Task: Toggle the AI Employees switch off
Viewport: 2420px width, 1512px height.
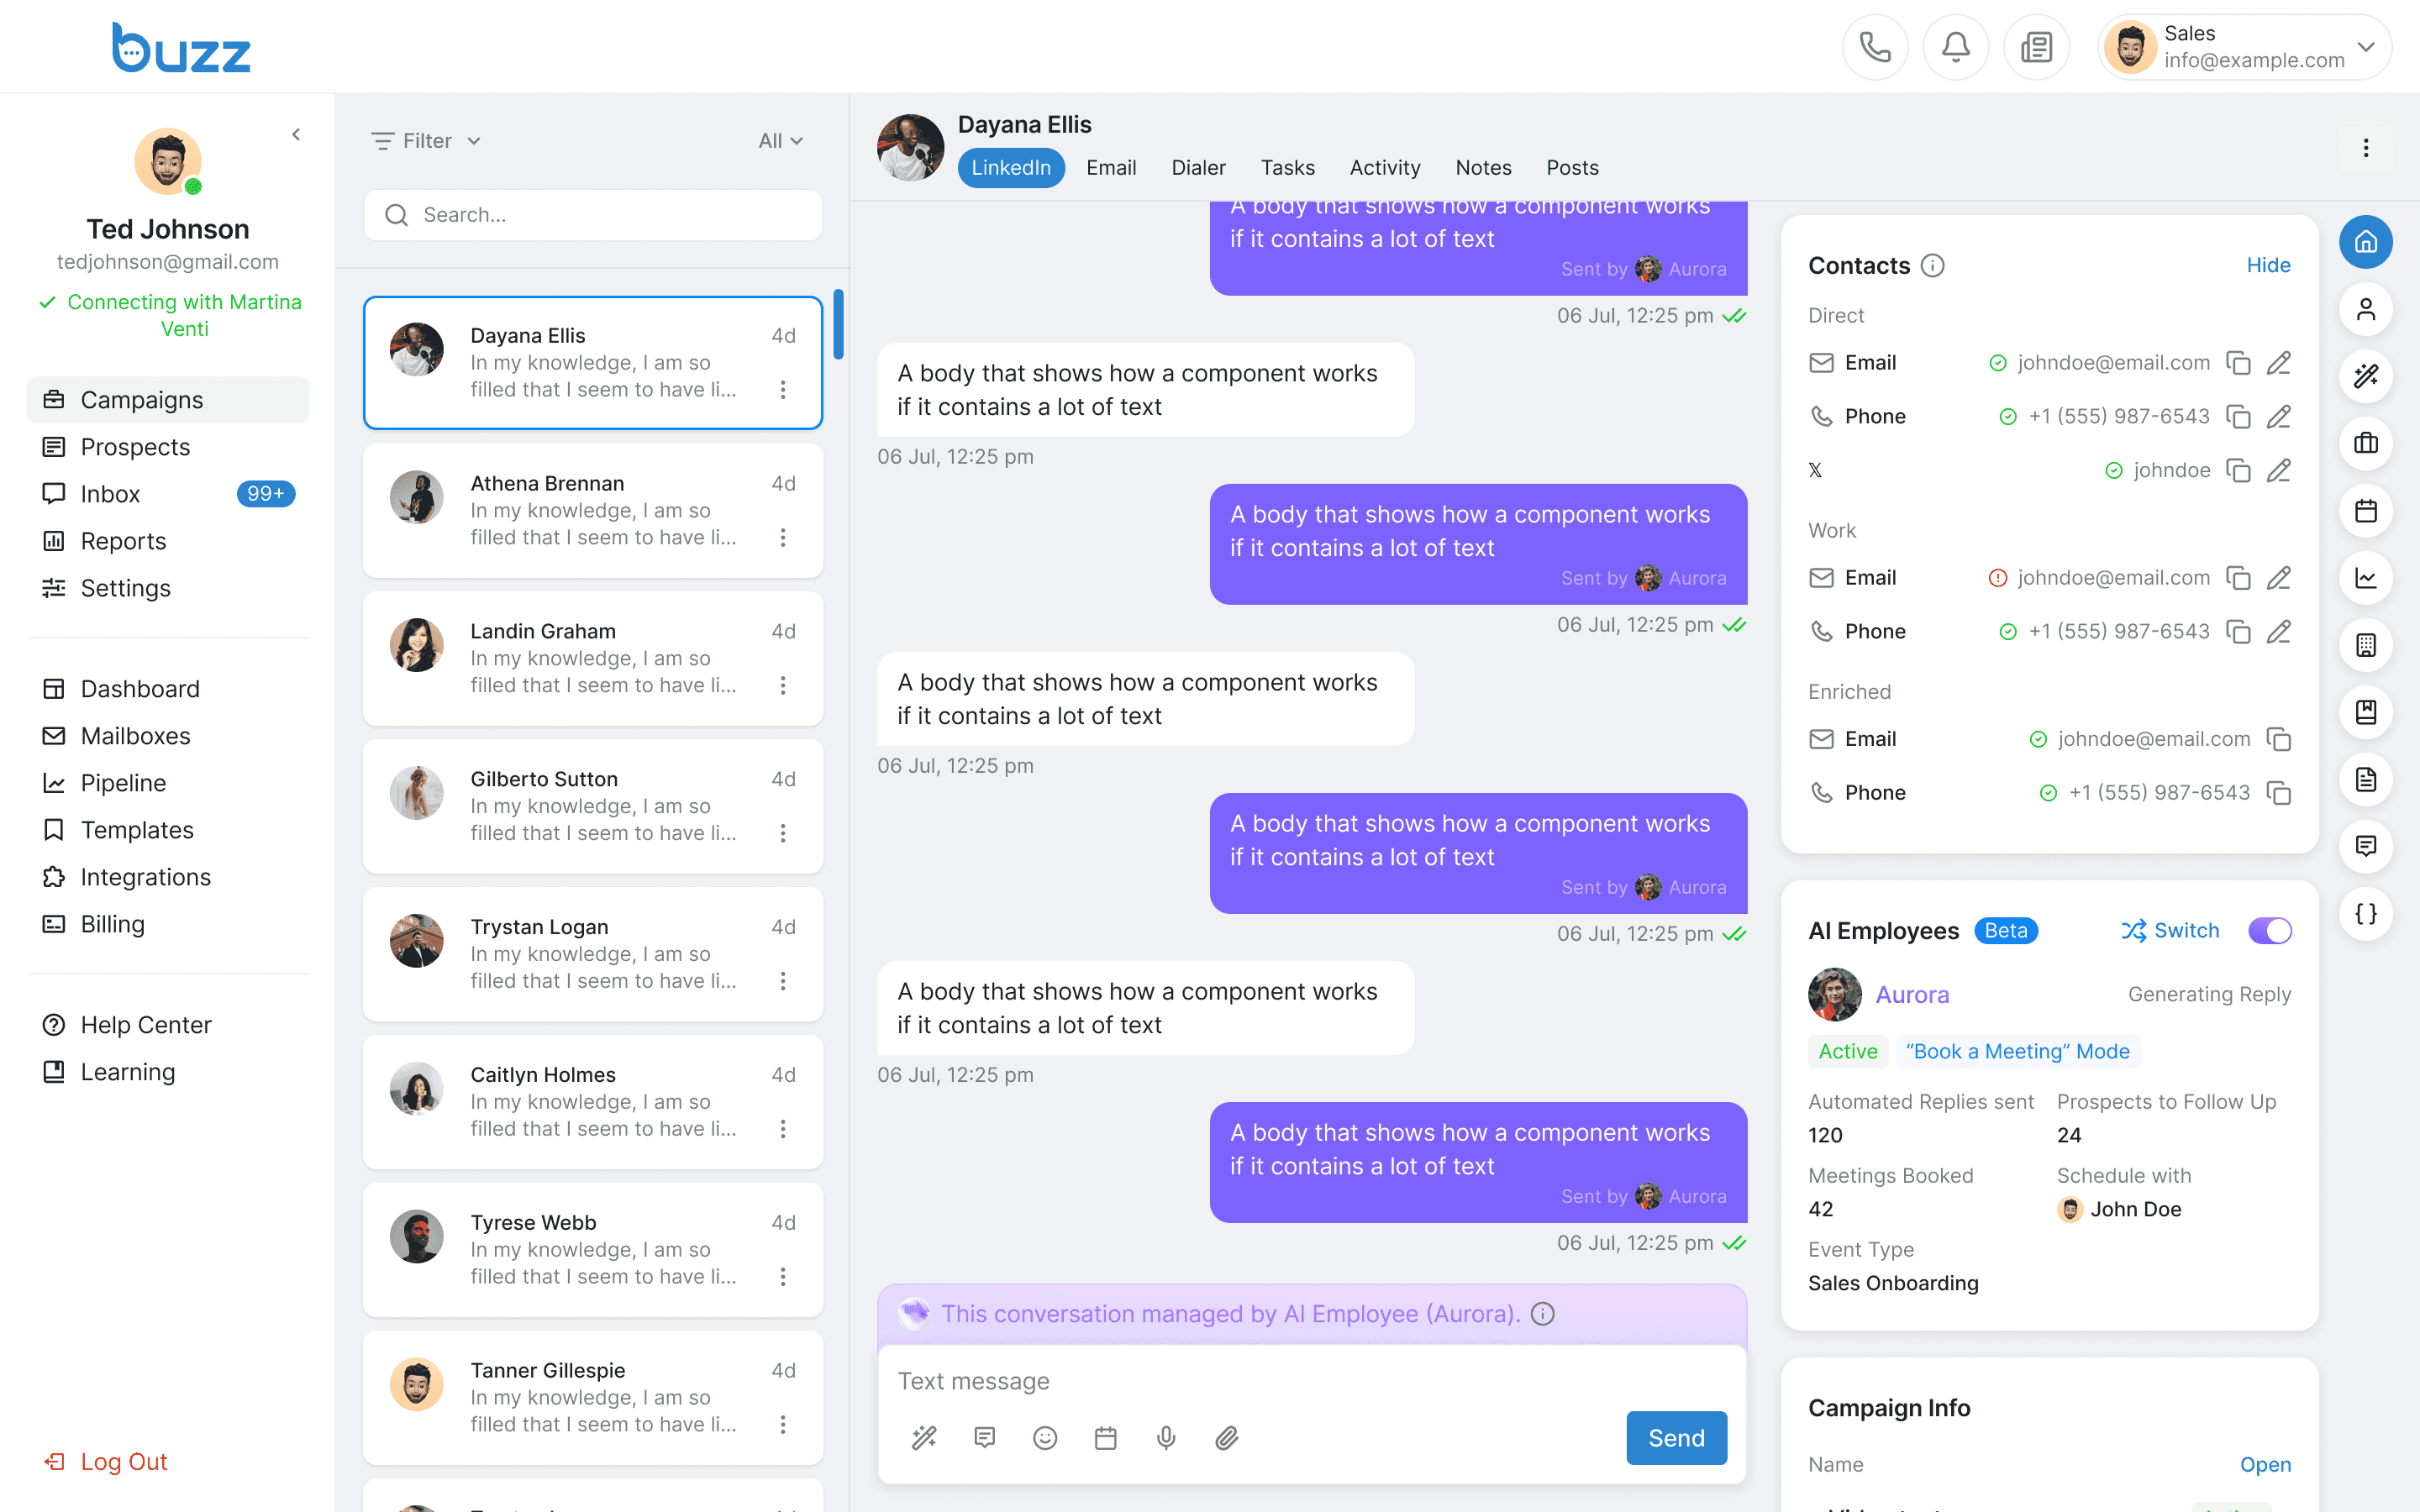Action: point(2270,931)
